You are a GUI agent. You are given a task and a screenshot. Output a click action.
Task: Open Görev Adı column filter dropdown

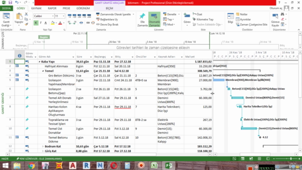click(x=73, y=57)
